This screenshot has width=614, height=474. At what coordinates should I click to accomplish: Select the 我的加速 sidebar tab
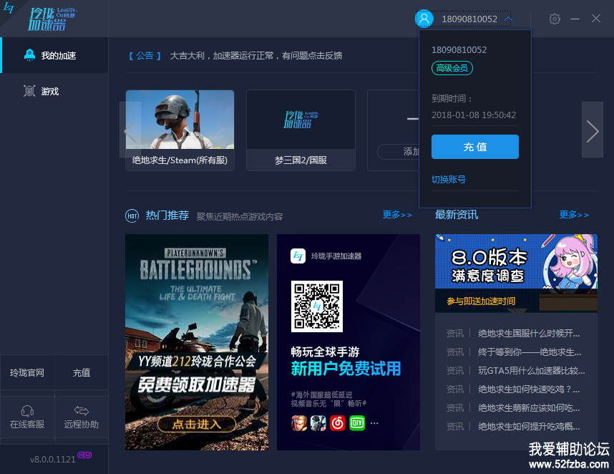(x=54, y=55)
